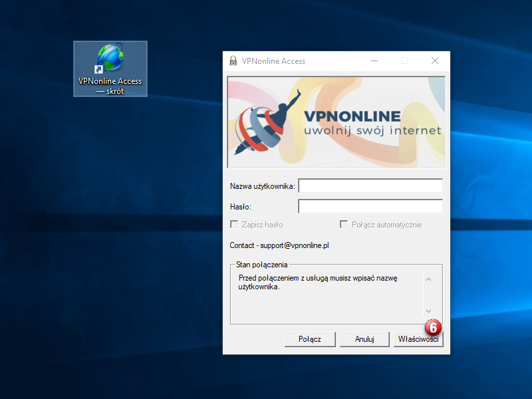Click the VPNONLINE logo banner image
Screen dimensions: 532x399
pos(336,122)
